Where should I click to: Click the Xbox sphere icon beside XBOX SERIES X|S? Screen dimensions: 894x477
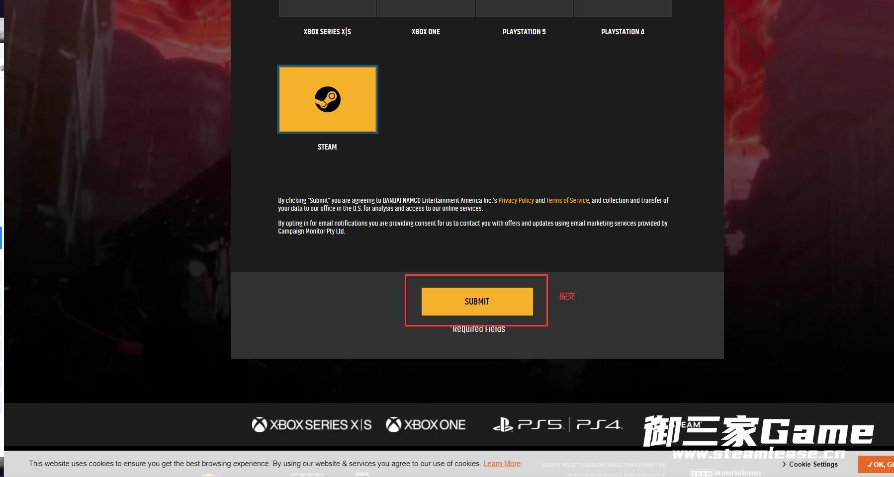point(260,425)
